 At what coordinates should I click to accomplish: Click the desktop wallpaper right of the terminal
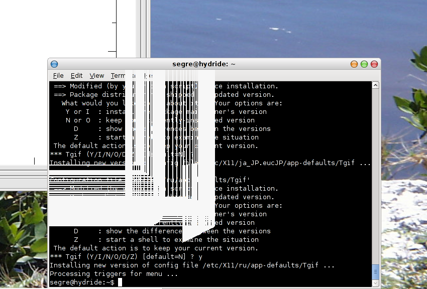click(x=402, y=151)
